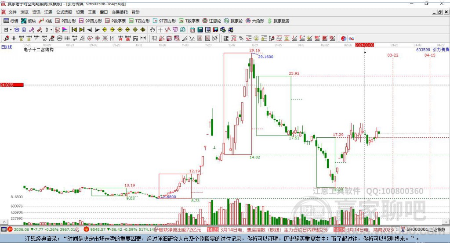Viewport: 450px width, 243px height.
Task: Open the P数字表 number table
Action: pyautogui.click(x=116, y=21)
